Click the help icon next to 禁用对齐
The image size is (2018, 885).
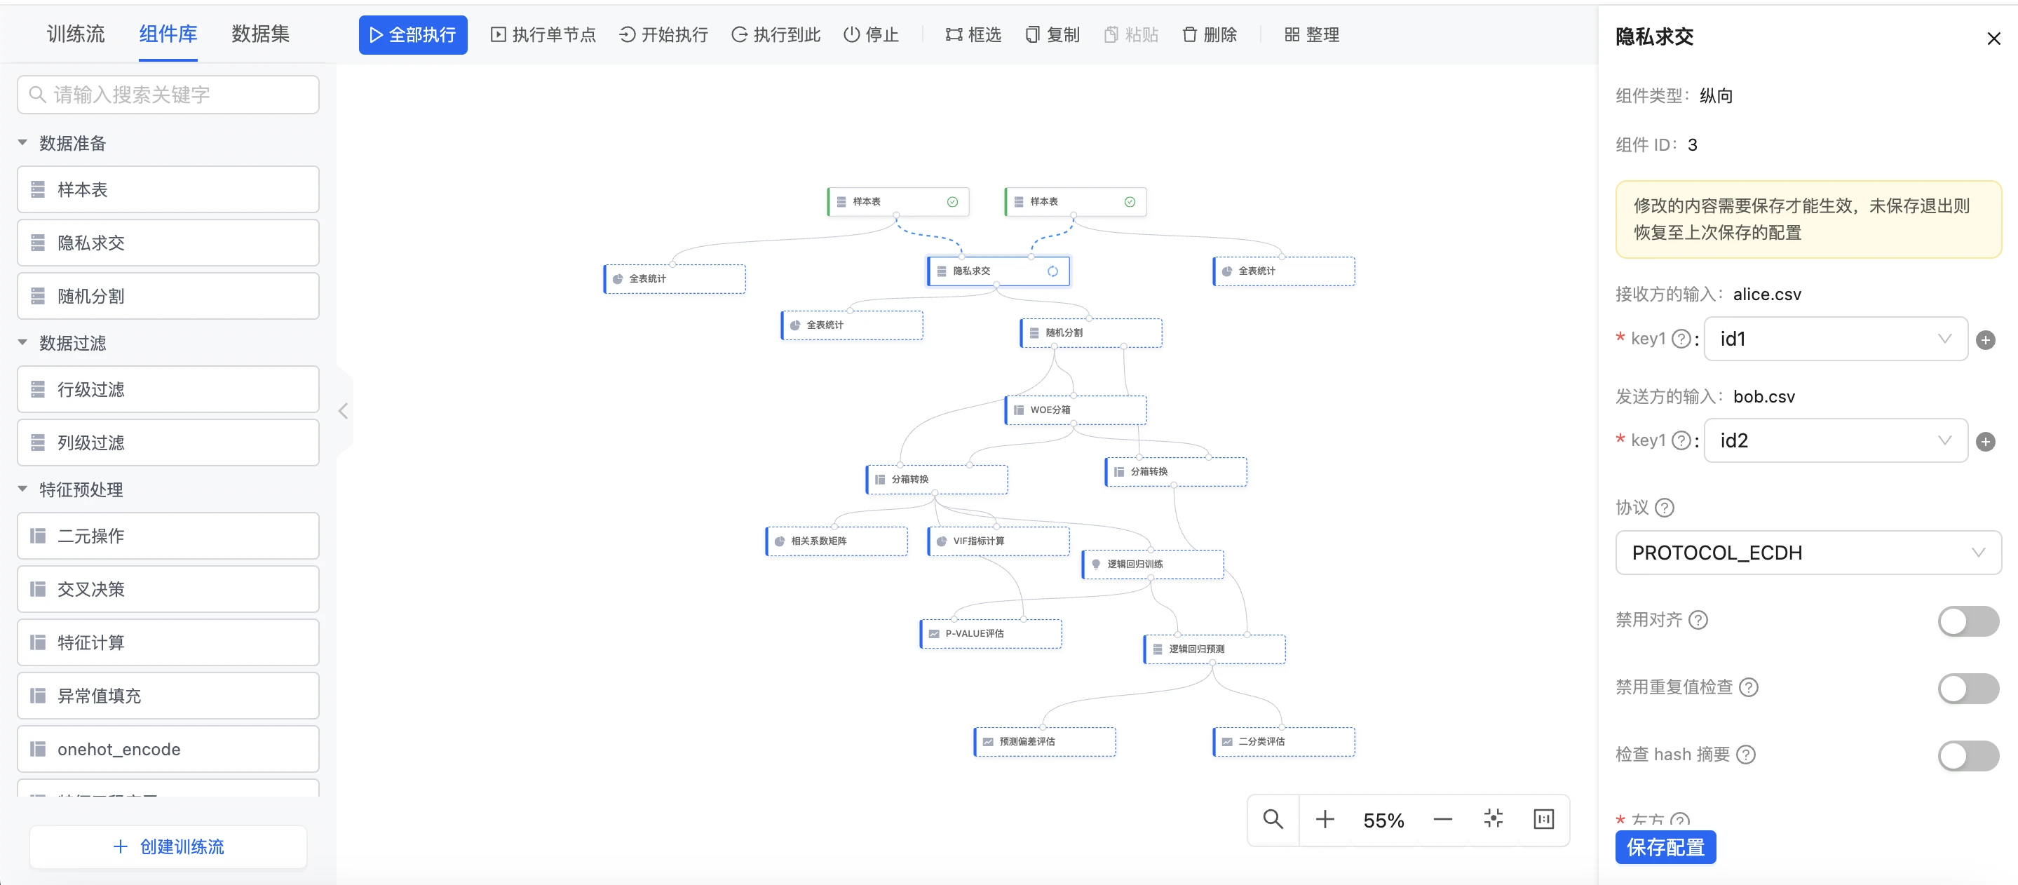[x=1698, y=619]
